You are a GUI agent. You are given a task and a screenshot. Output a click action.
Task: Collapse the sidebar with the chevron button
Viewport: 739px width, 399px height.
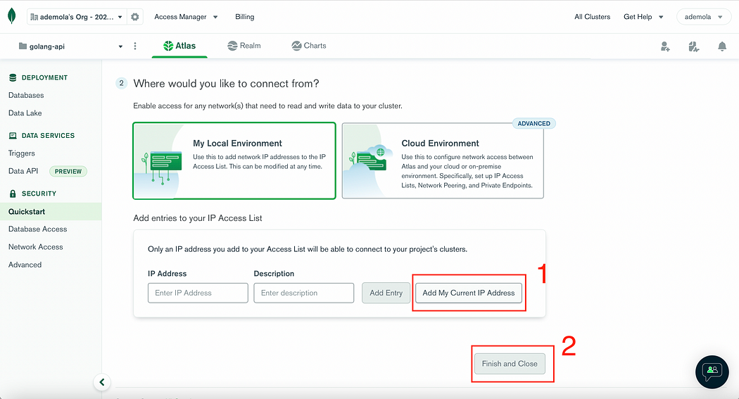(102, 382)
